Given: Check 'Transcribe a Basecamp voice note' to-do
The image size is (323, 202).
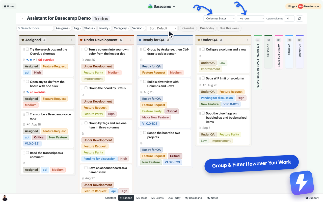Looking at the screenshot, I should [x=27, y=114].
